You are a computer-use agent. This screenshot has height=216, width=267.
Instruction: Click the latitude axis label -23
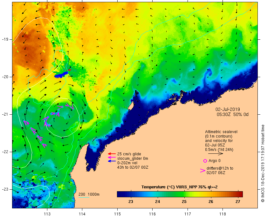coord(5,189)
